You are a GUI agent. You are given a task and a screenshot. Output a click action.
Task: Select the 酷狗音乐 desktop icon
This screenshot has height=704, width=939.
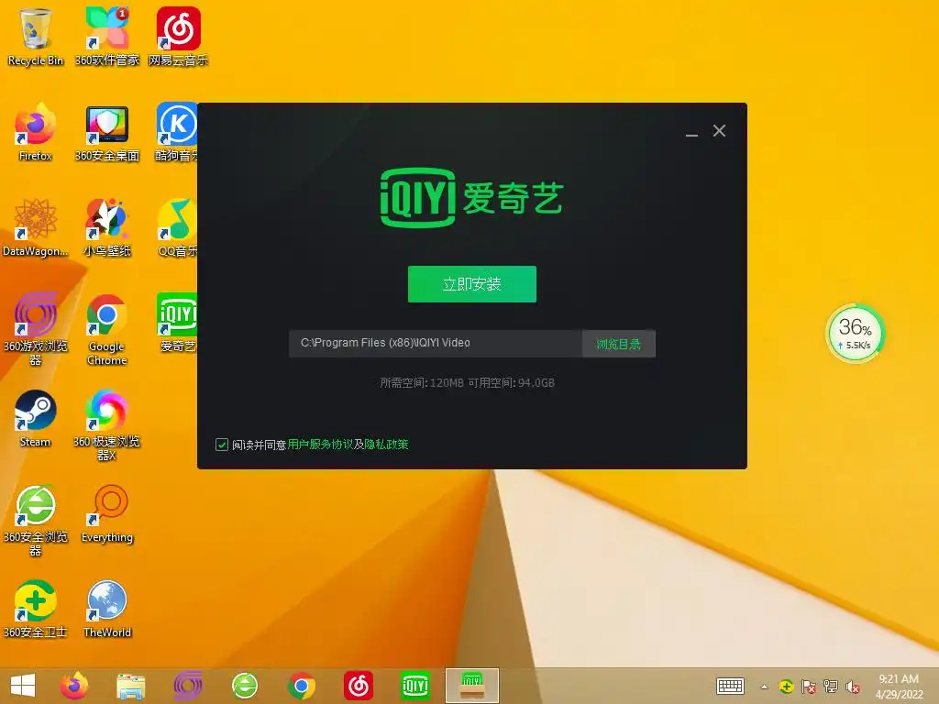[x=176, y=132]
